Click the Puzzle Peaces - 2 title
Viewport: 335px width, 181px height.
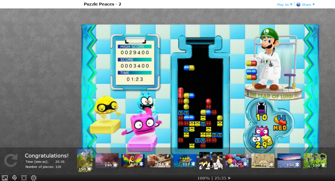(x=102, y=4)
